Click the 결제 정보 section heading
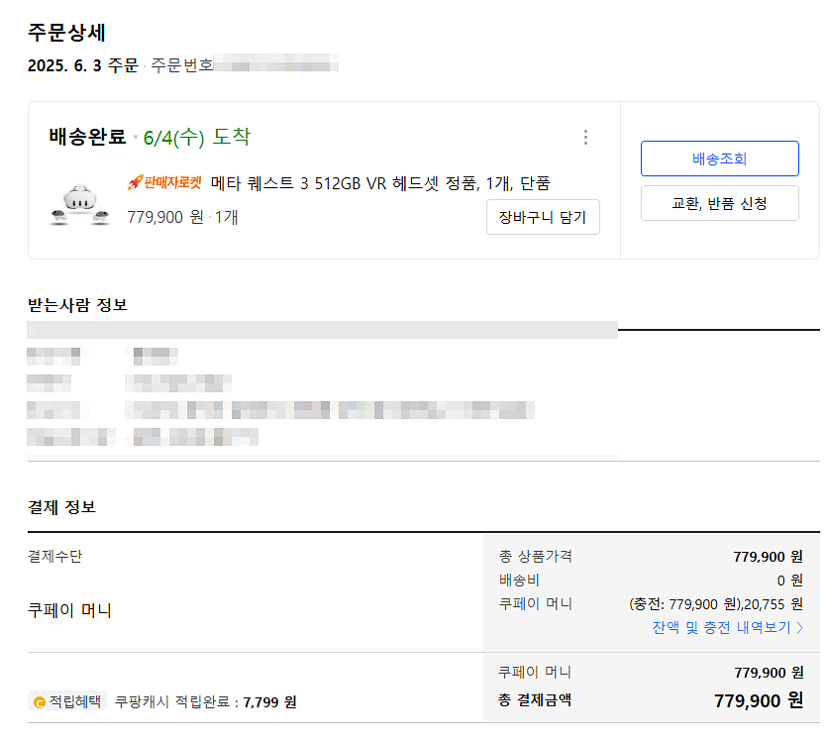Image resolution: width=826 pixels, height=742 pixels. (x=61, y=507)
